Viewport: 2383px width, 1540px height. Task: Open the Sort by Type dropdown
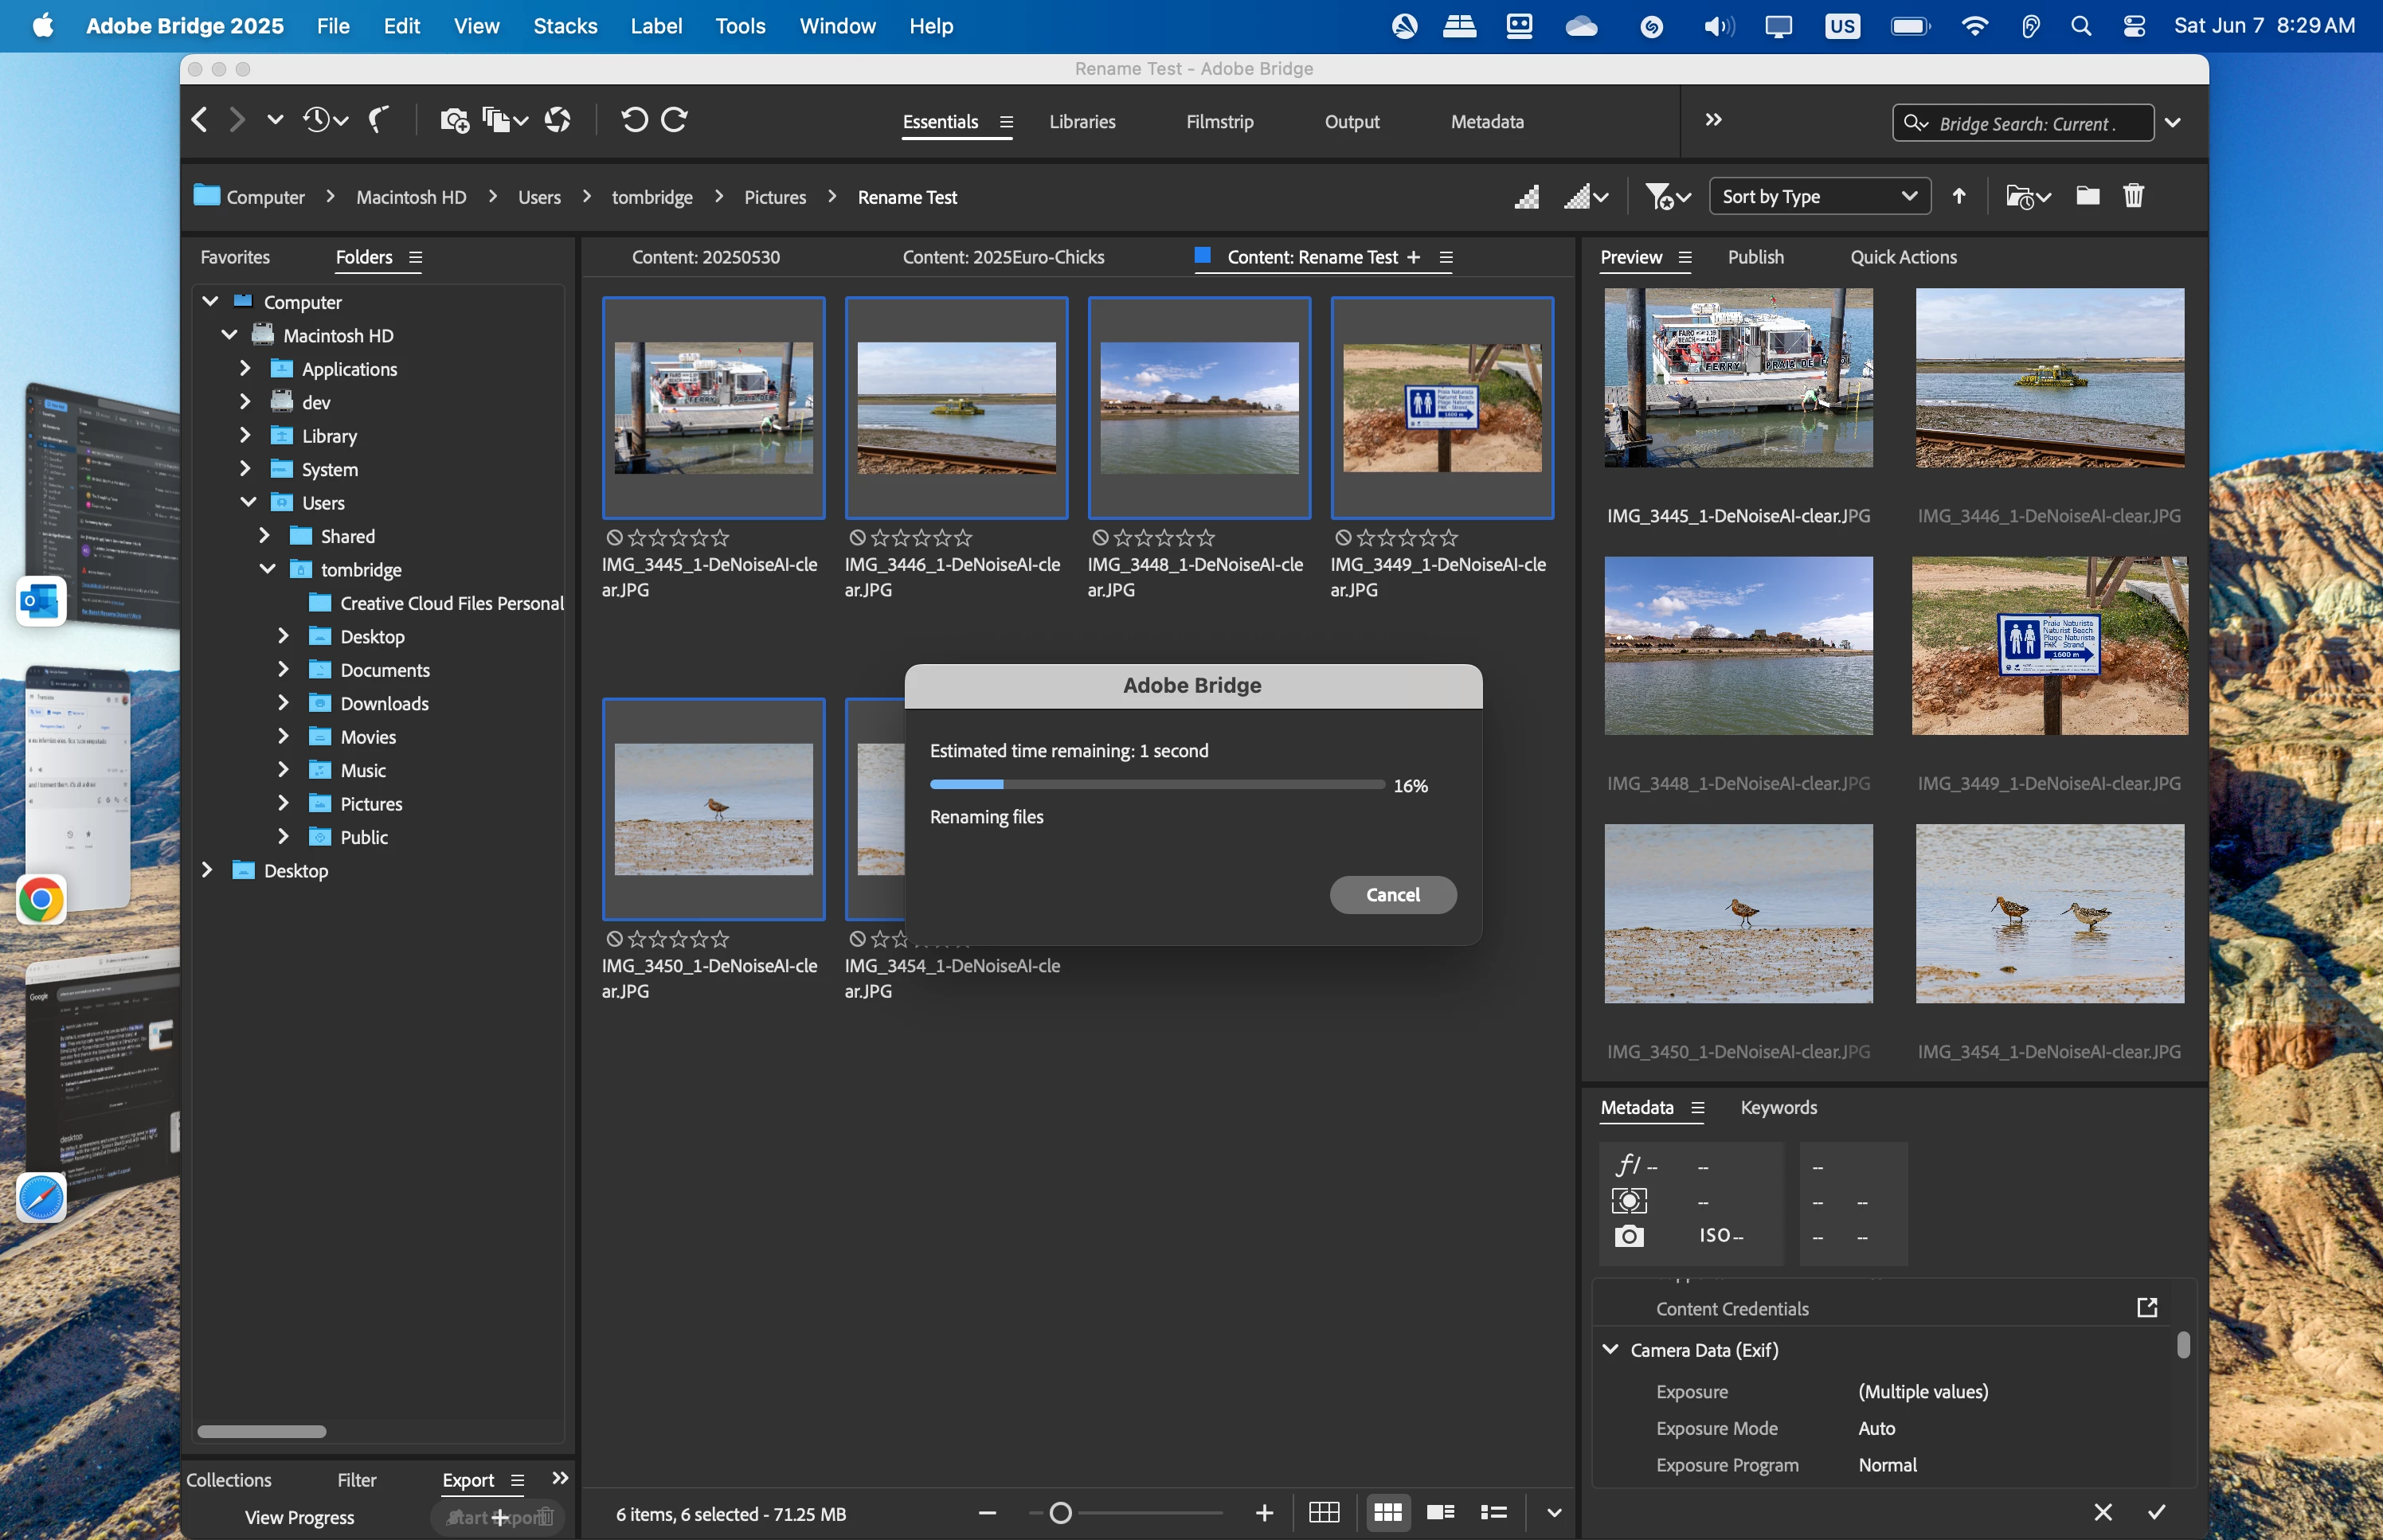coord(1819,196)
